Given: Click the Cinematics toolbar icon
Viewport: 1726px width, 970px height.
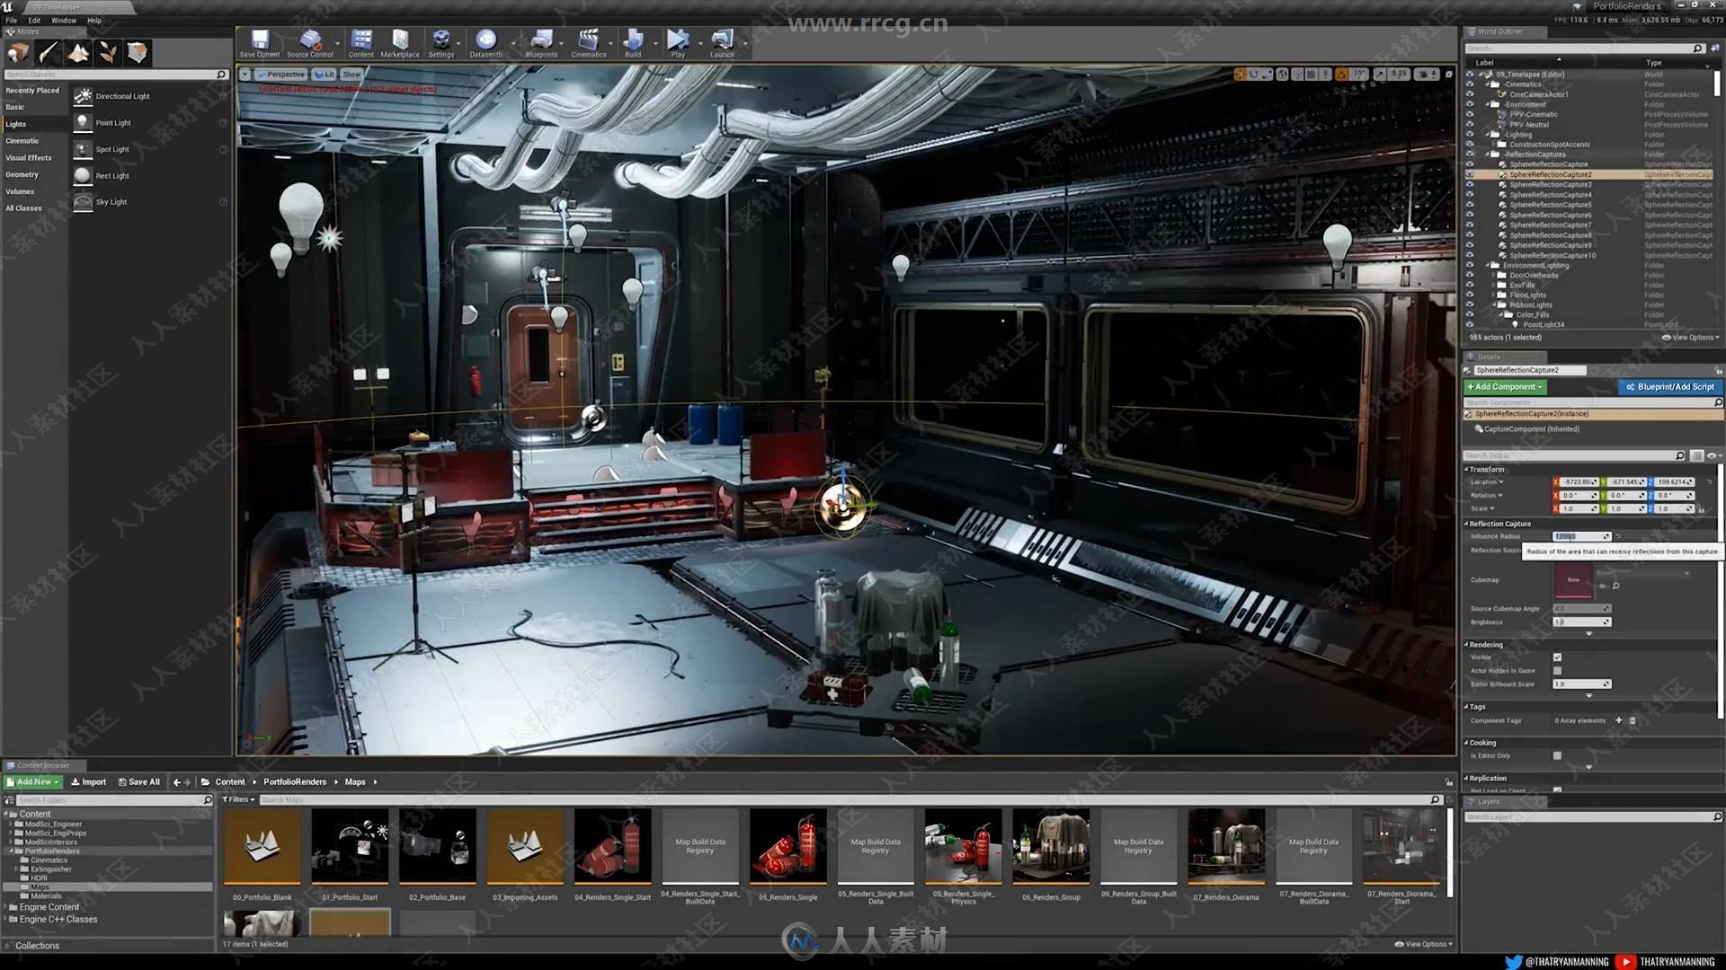Looking at the screenshot, I should pyautogui.click(x=588, y=45).
